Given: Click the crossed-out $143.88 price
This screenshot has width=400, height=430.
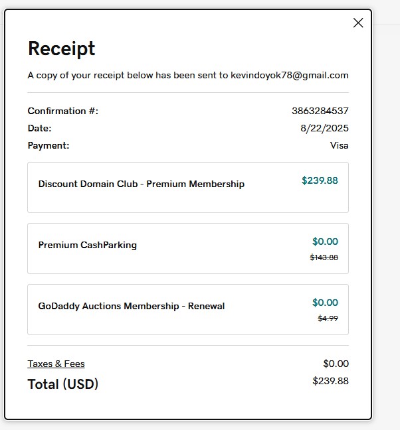Looking at the screenshot, I should (324, 257).
